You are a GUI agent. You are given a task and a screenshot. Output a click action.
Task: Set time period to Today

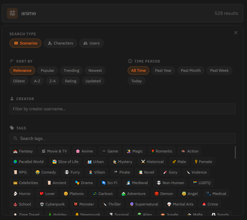click(136, 81)
